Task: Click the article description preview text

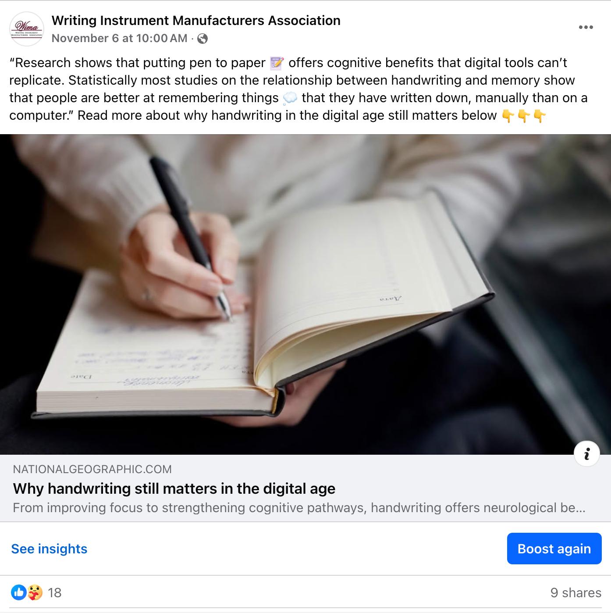Action: 299,508
